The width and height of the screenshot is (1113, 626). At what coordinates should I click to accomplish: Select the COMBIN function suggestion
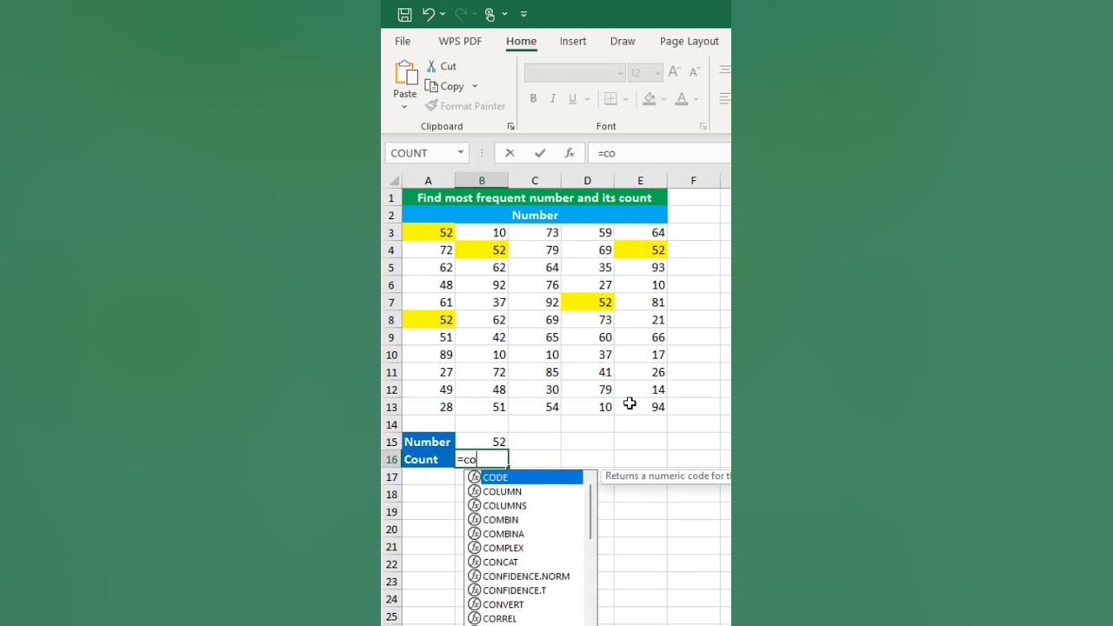(524, 520)
